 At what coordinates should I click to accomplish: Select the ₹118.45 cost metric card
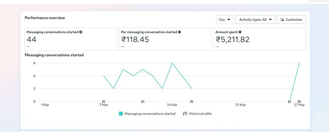pos(166,39)
